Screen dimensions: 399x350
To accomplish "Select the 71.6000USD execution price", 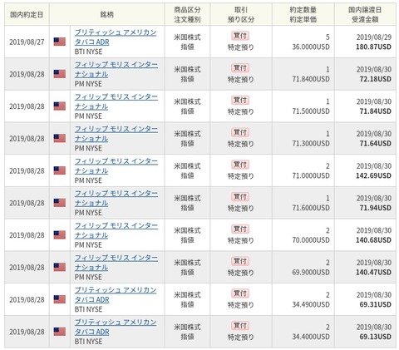I will coord(311,208).
